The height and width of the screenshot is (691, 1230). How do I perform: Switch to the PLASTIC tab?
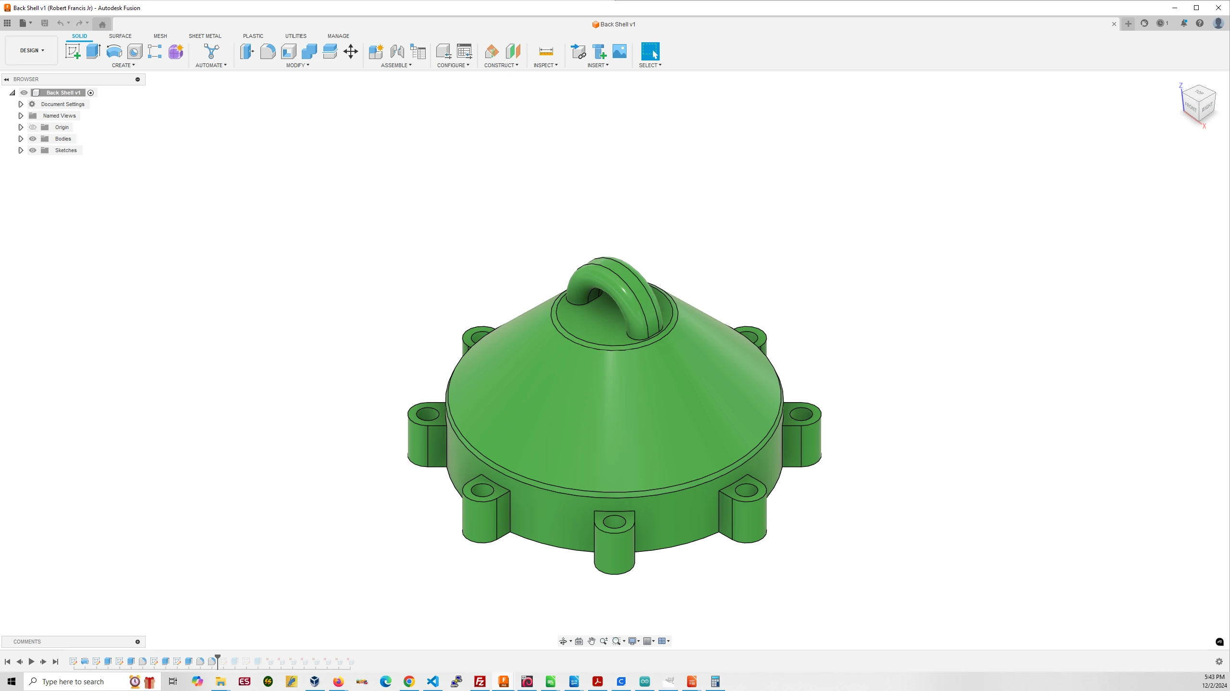click(x=253, y=36)
